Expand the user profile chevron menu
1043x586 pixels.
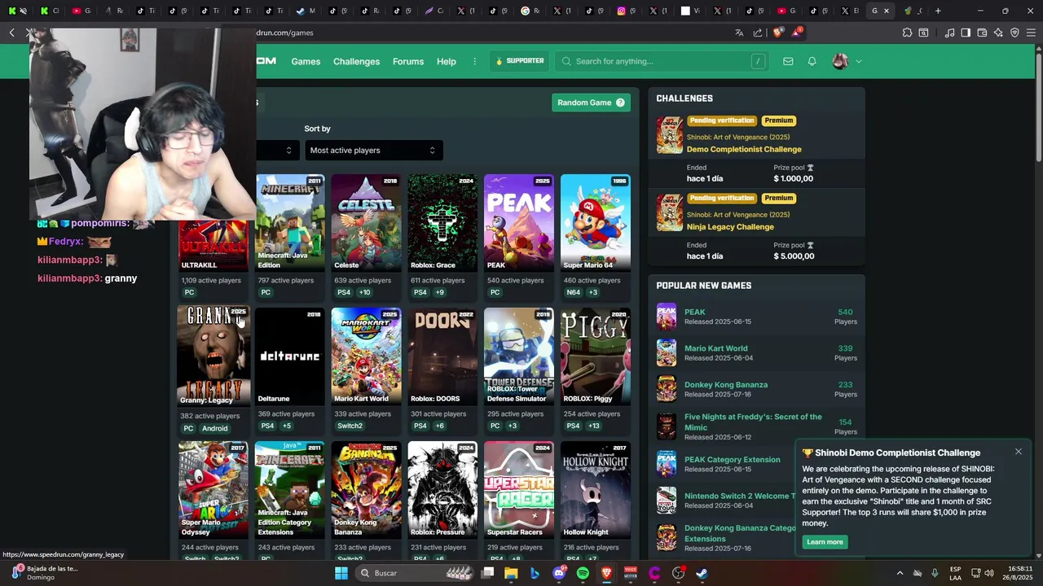858,61
